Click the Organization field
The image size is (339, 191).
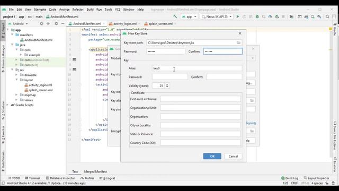200,117
